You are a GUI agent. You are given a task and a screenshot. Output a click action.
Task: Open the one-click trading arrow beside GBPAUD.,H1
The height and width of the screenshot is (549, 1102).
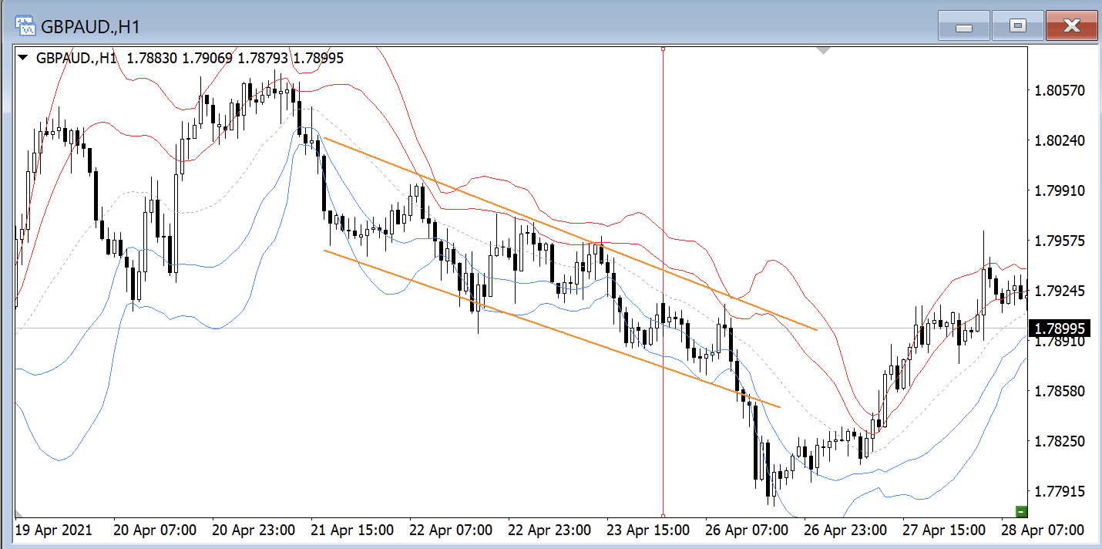(23, 58)
